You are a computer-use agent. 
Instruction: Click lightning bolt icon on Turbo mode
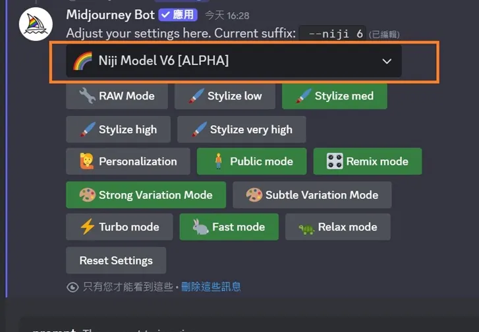point(88,227)
